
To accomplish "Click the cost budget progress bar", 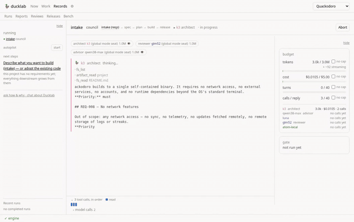I will coord(314,81).
